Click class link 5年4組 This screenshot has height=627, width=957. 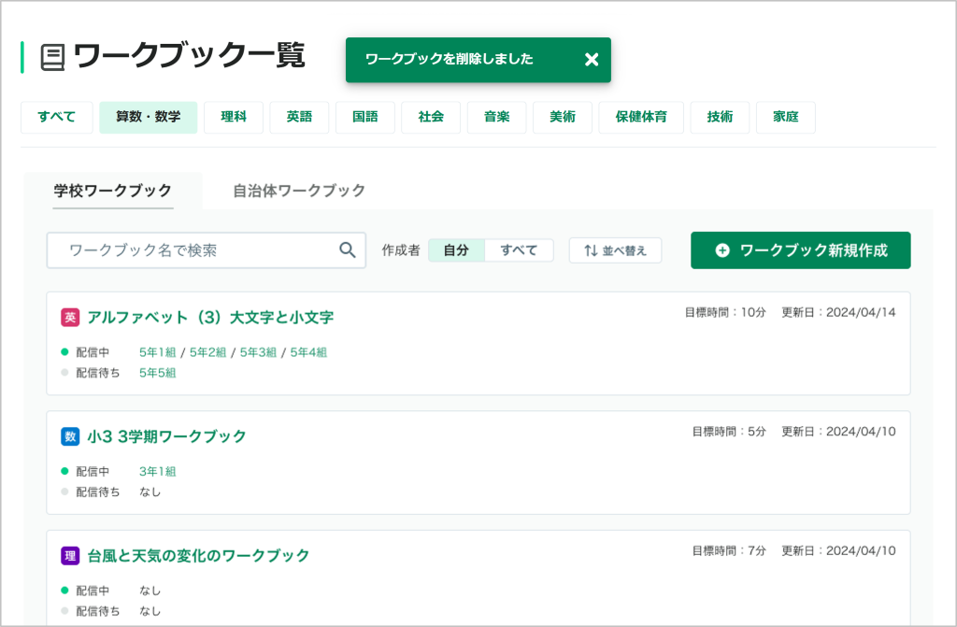pyautogui.click(x=308, y=352)
